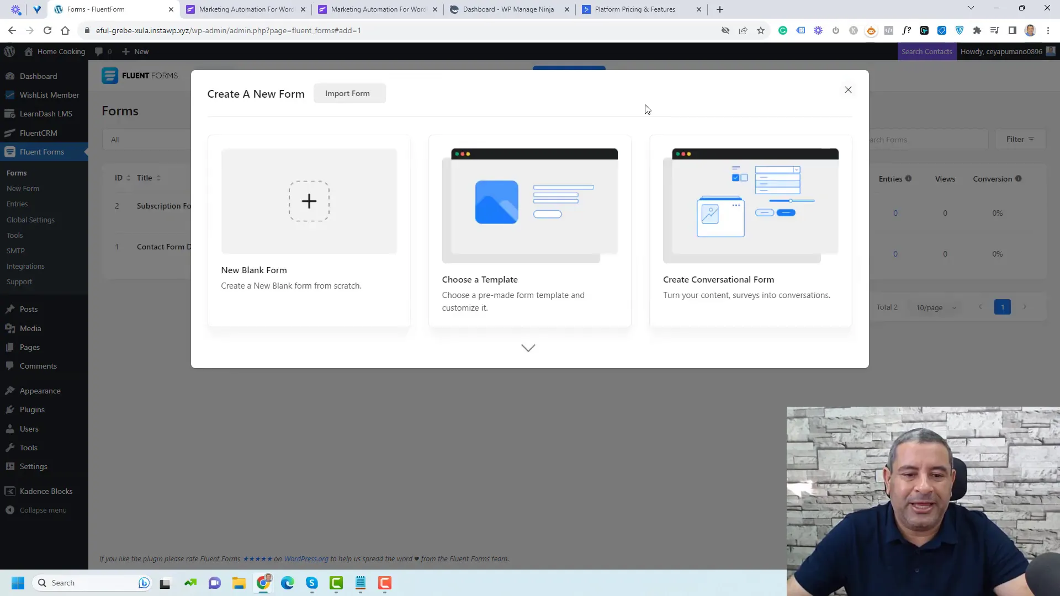Click the WishList Member sidebar icon
This screenshot has height=596, width=1060.
[x=14, y=94]
